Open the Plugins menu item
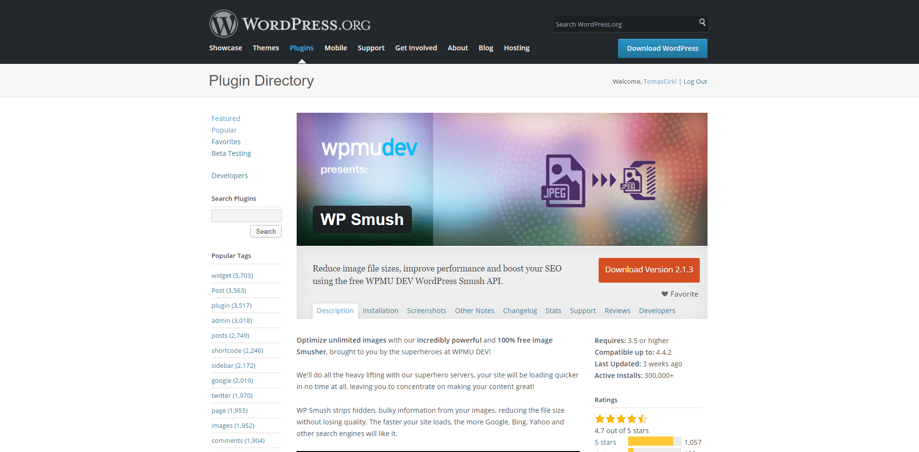Viewport: 919px width, 452px height. [301, 48]
